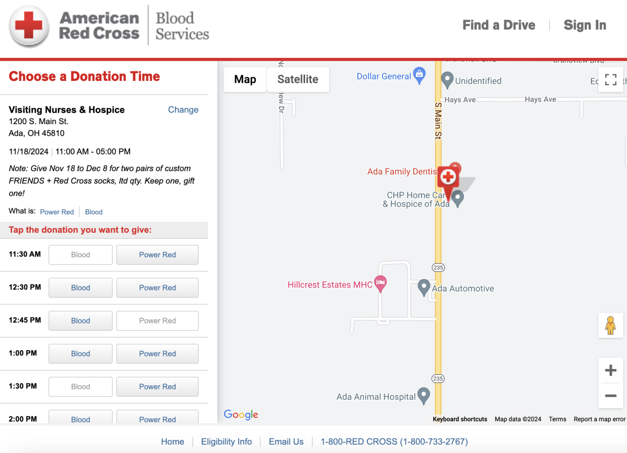Viewport: 627px width, 453px height.
Task: Click the Street View pegman icon
Action: [x=610, y=325]
